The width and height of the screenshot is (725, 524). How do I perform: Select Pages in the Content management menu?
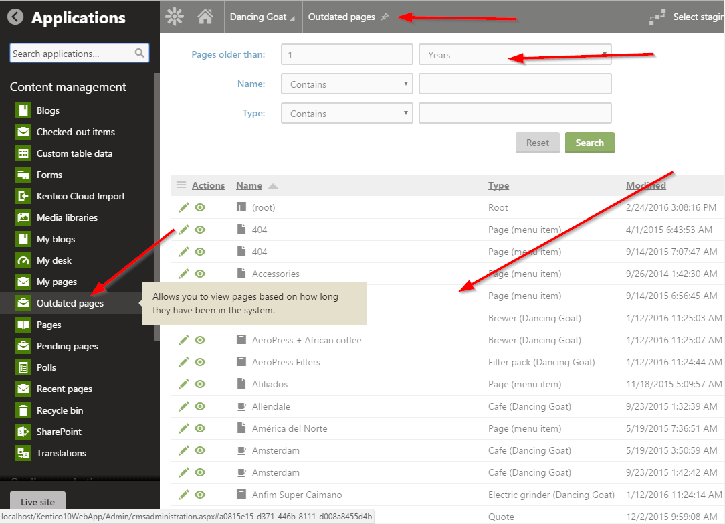tap(47, 325)
